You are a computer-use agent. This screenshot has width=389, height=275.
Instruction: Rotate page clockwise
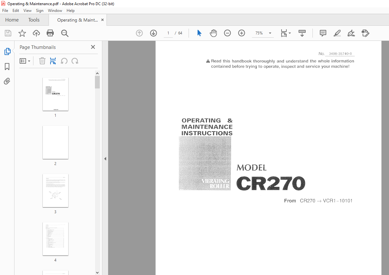[x=75, y=61]
